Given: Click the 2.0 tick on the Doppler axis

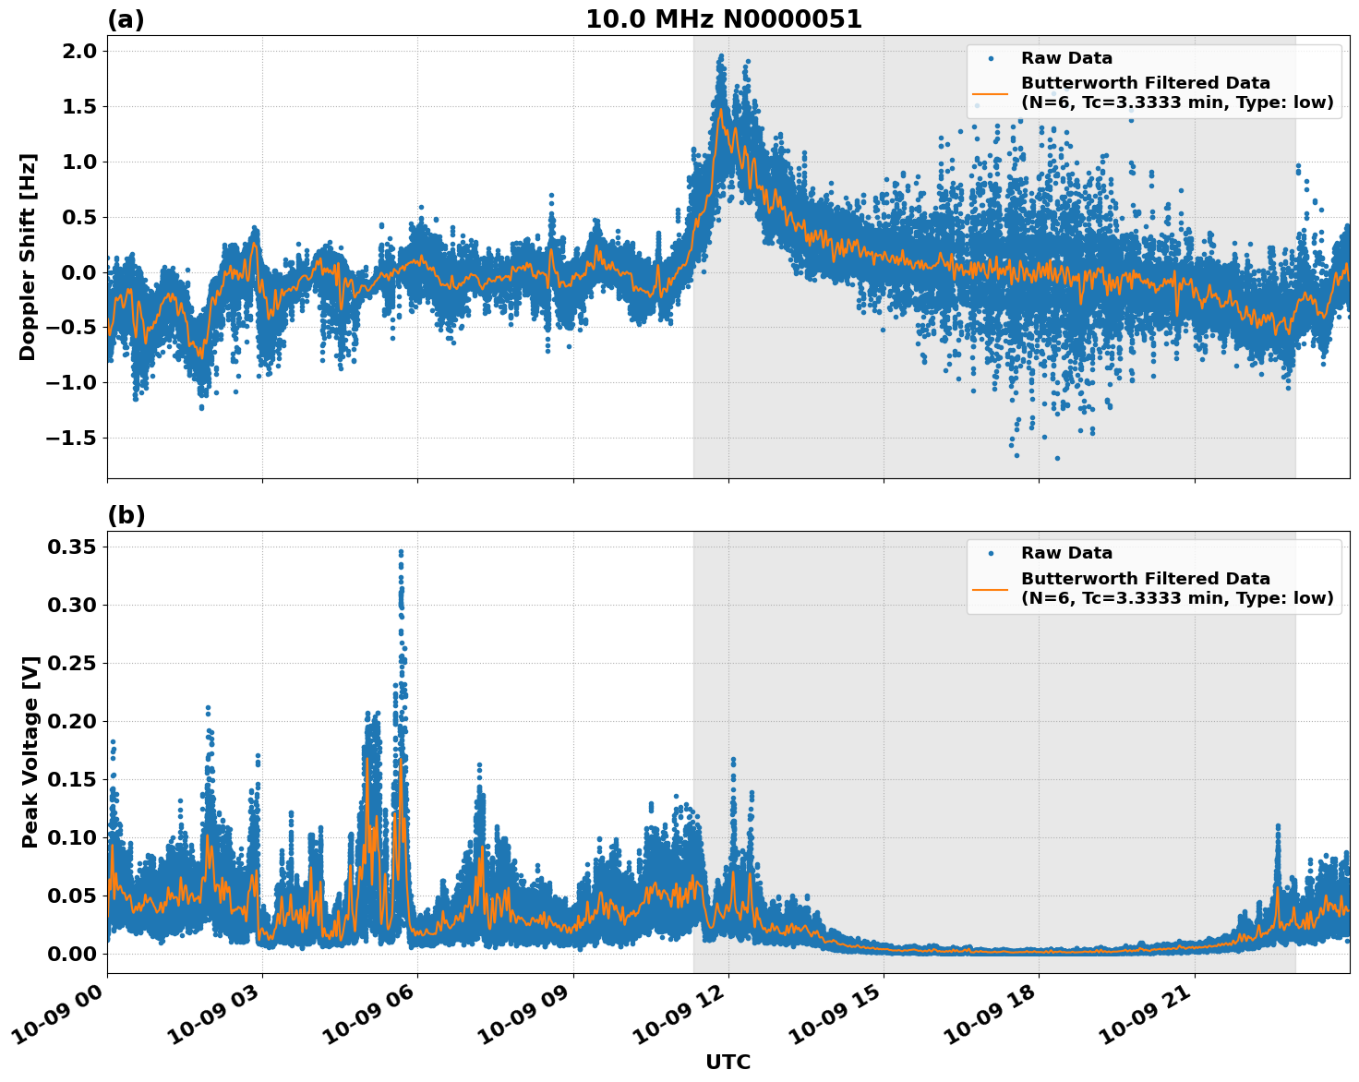Looking at the screenshot, I should click(79, 51).
